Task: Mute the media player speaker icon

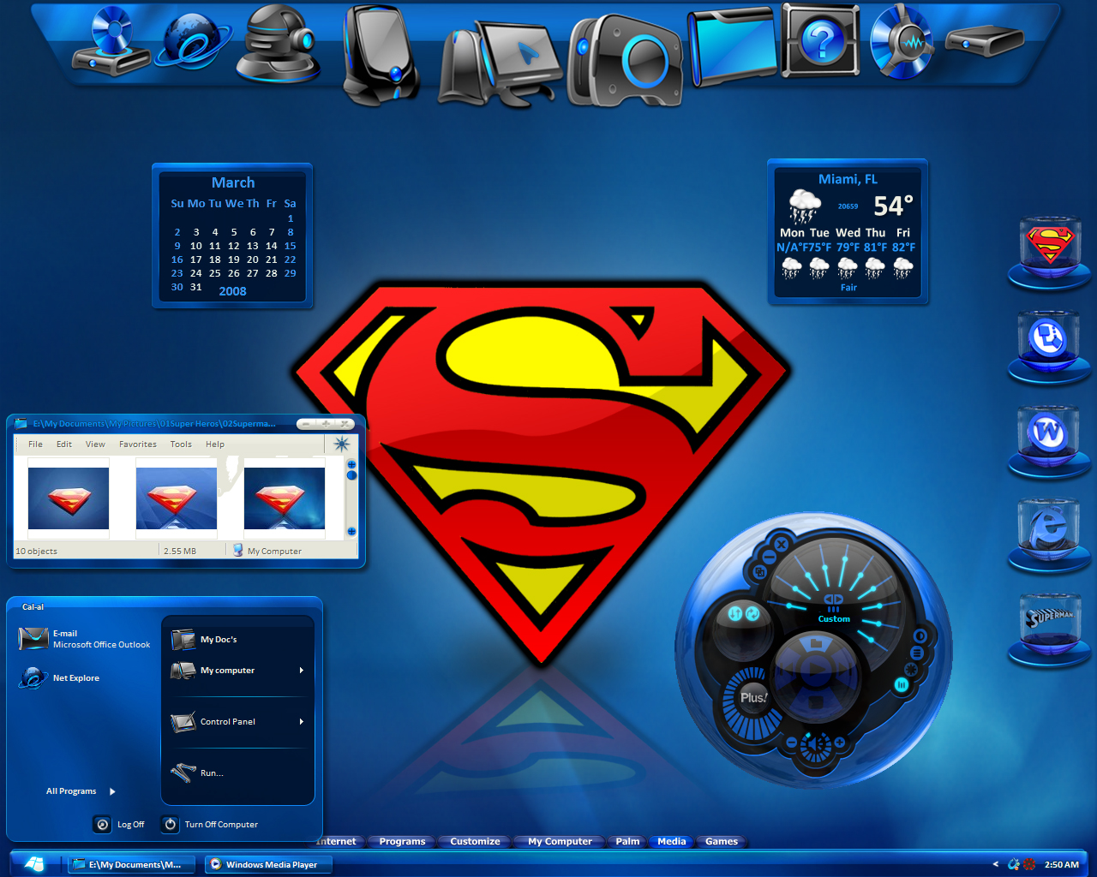Action: [815, 746]
